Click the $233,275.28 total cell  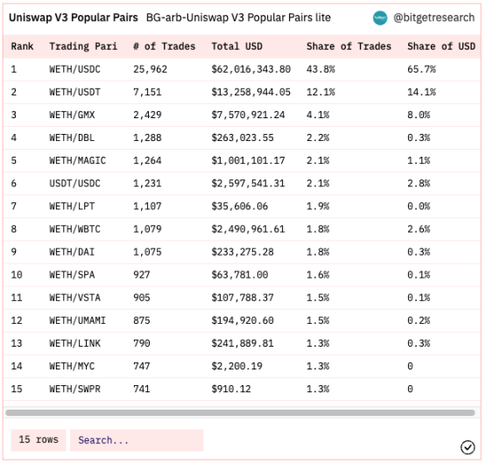[x=243, y=252]
